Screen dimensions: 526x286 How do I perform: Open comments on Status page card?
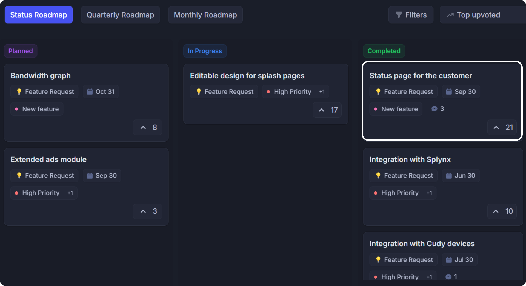point(437,109)
